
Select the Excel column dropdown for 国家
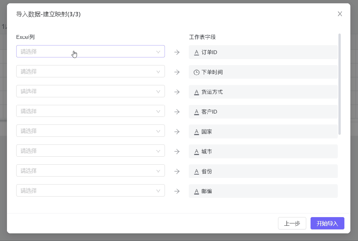90,131
